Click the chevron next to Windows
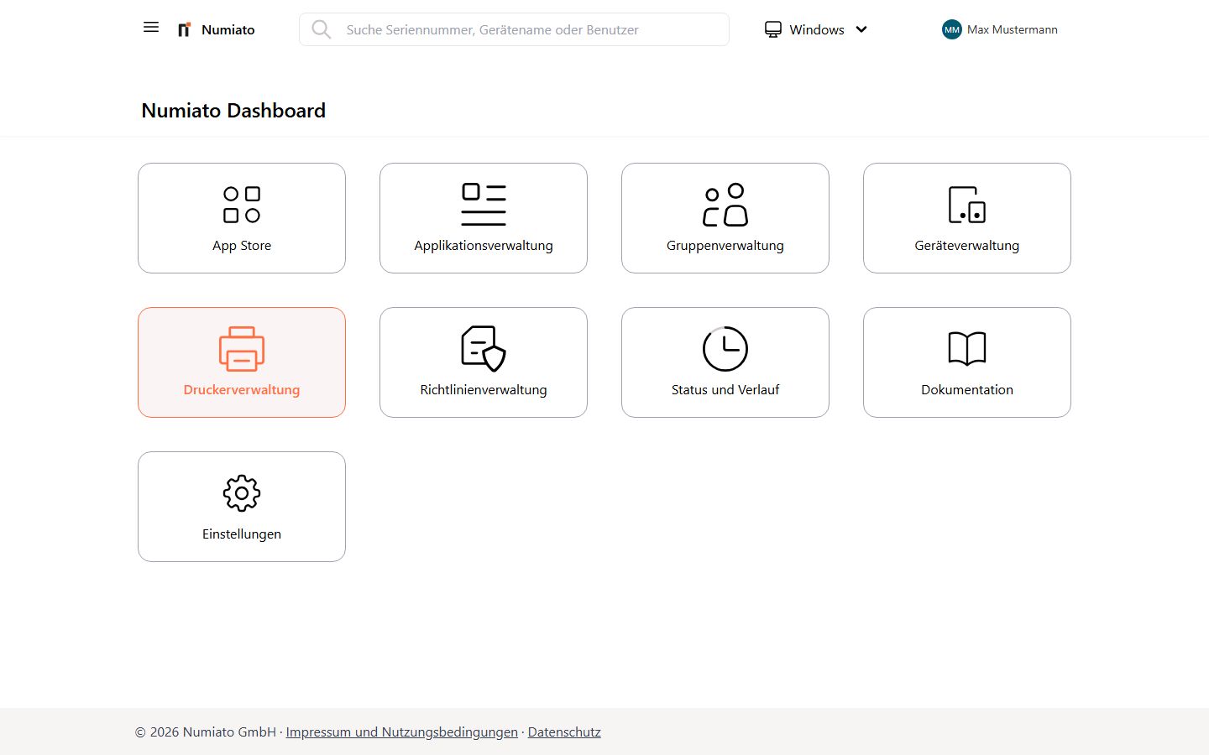Viewport: 1209px width, 755px height. [x=861, y=29]
